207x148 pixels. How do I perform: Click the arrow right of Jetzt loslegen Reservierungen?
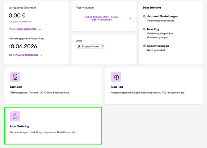[x=130, y=18]
